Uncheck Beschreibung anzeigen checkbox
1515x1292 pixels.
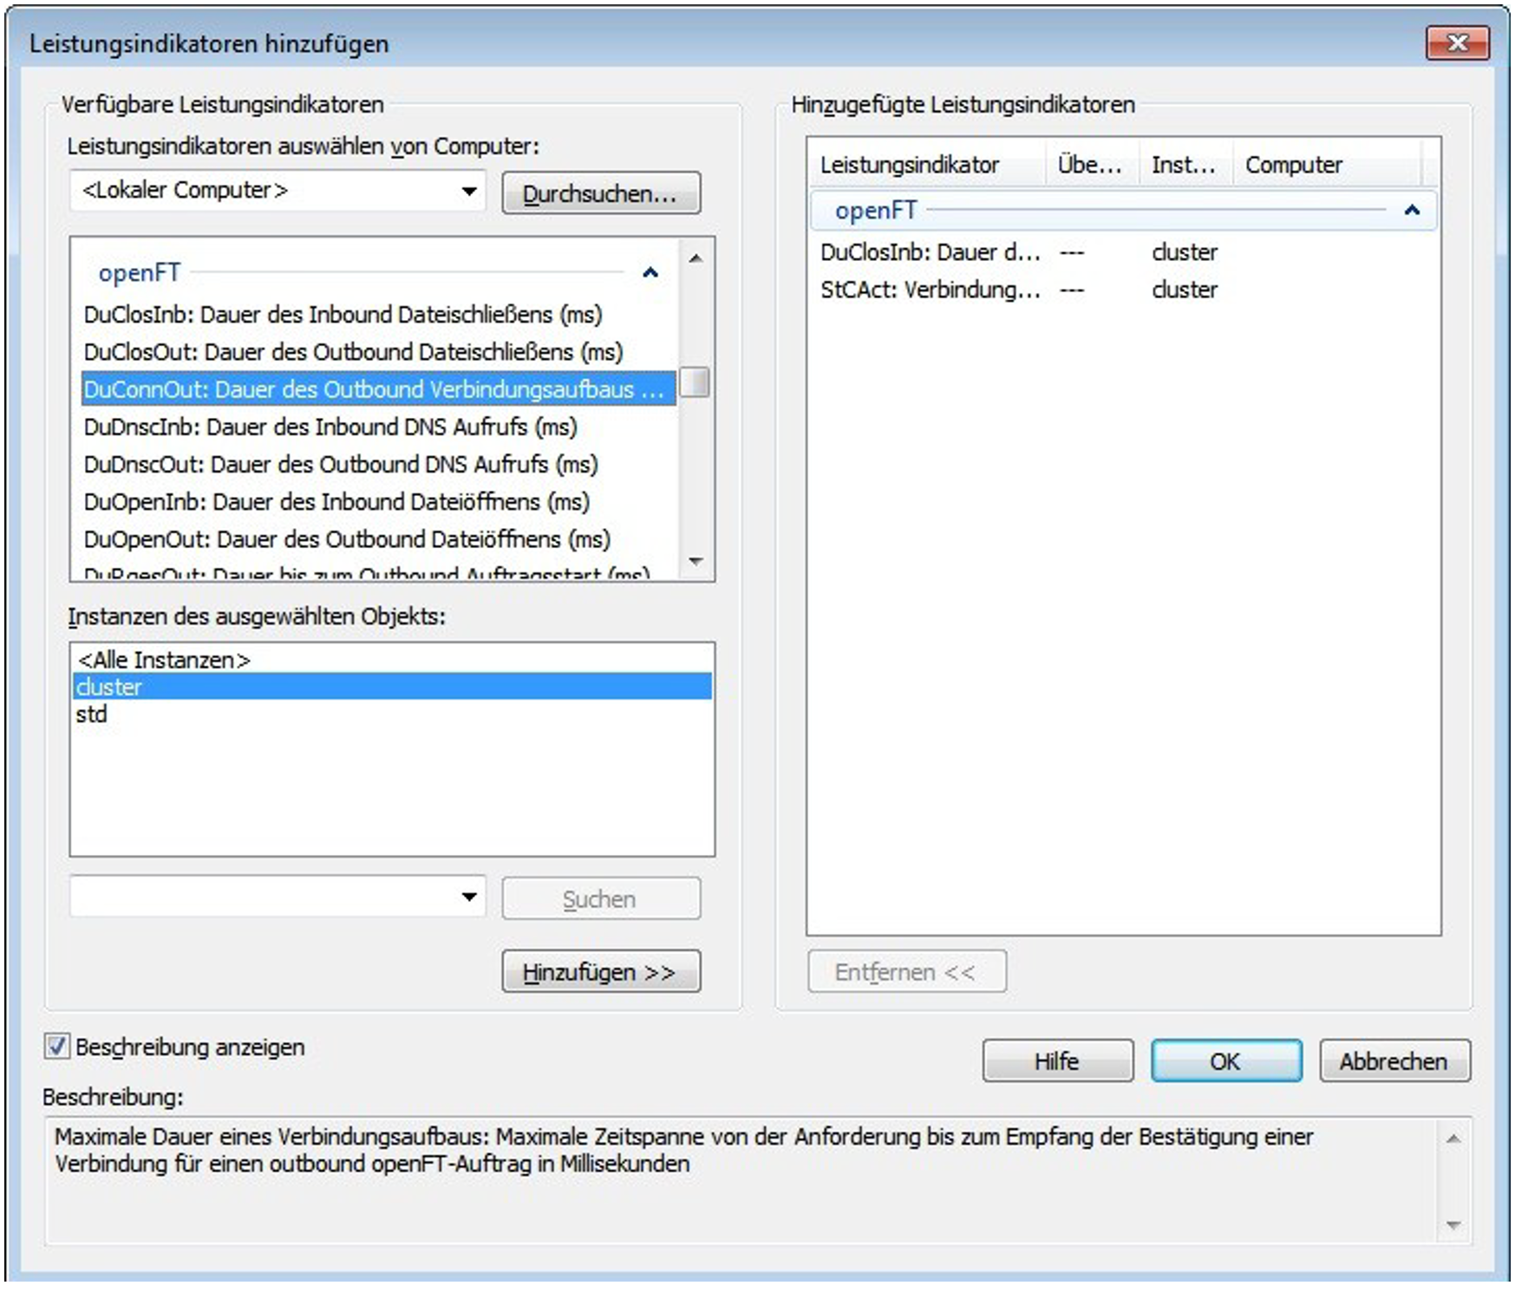(x=57, y=1047)
